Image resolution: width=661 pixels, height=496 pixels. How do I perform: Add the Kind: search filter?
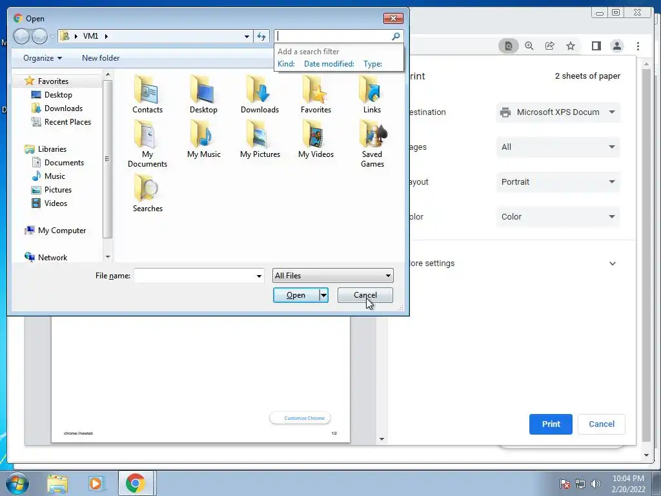tap(286, 64)
